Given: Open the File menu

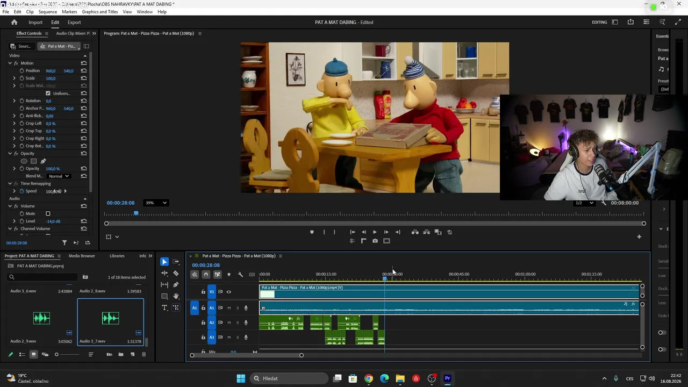Looking at the screenshot, I should click(5, 12).
